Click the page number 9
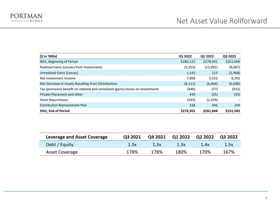 tap(266, 198)
